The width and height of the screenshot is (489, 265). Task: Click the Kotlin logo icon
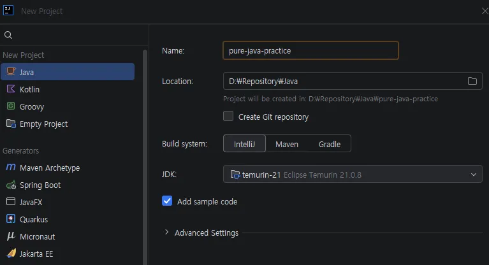coord(11,89)
